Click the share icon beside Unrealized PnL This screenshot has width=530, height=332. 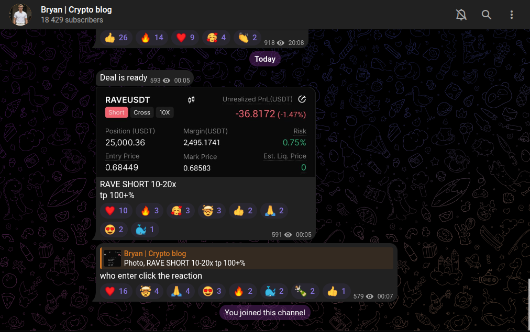click(302, 99)
